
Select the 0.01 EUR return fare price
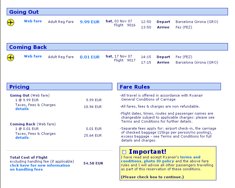point(90,57)
